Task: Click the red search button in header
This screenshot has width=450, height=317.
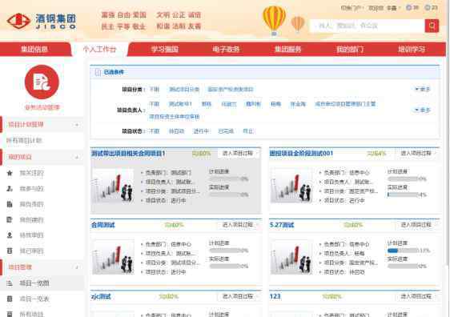Action: click(x=432, y=26)
